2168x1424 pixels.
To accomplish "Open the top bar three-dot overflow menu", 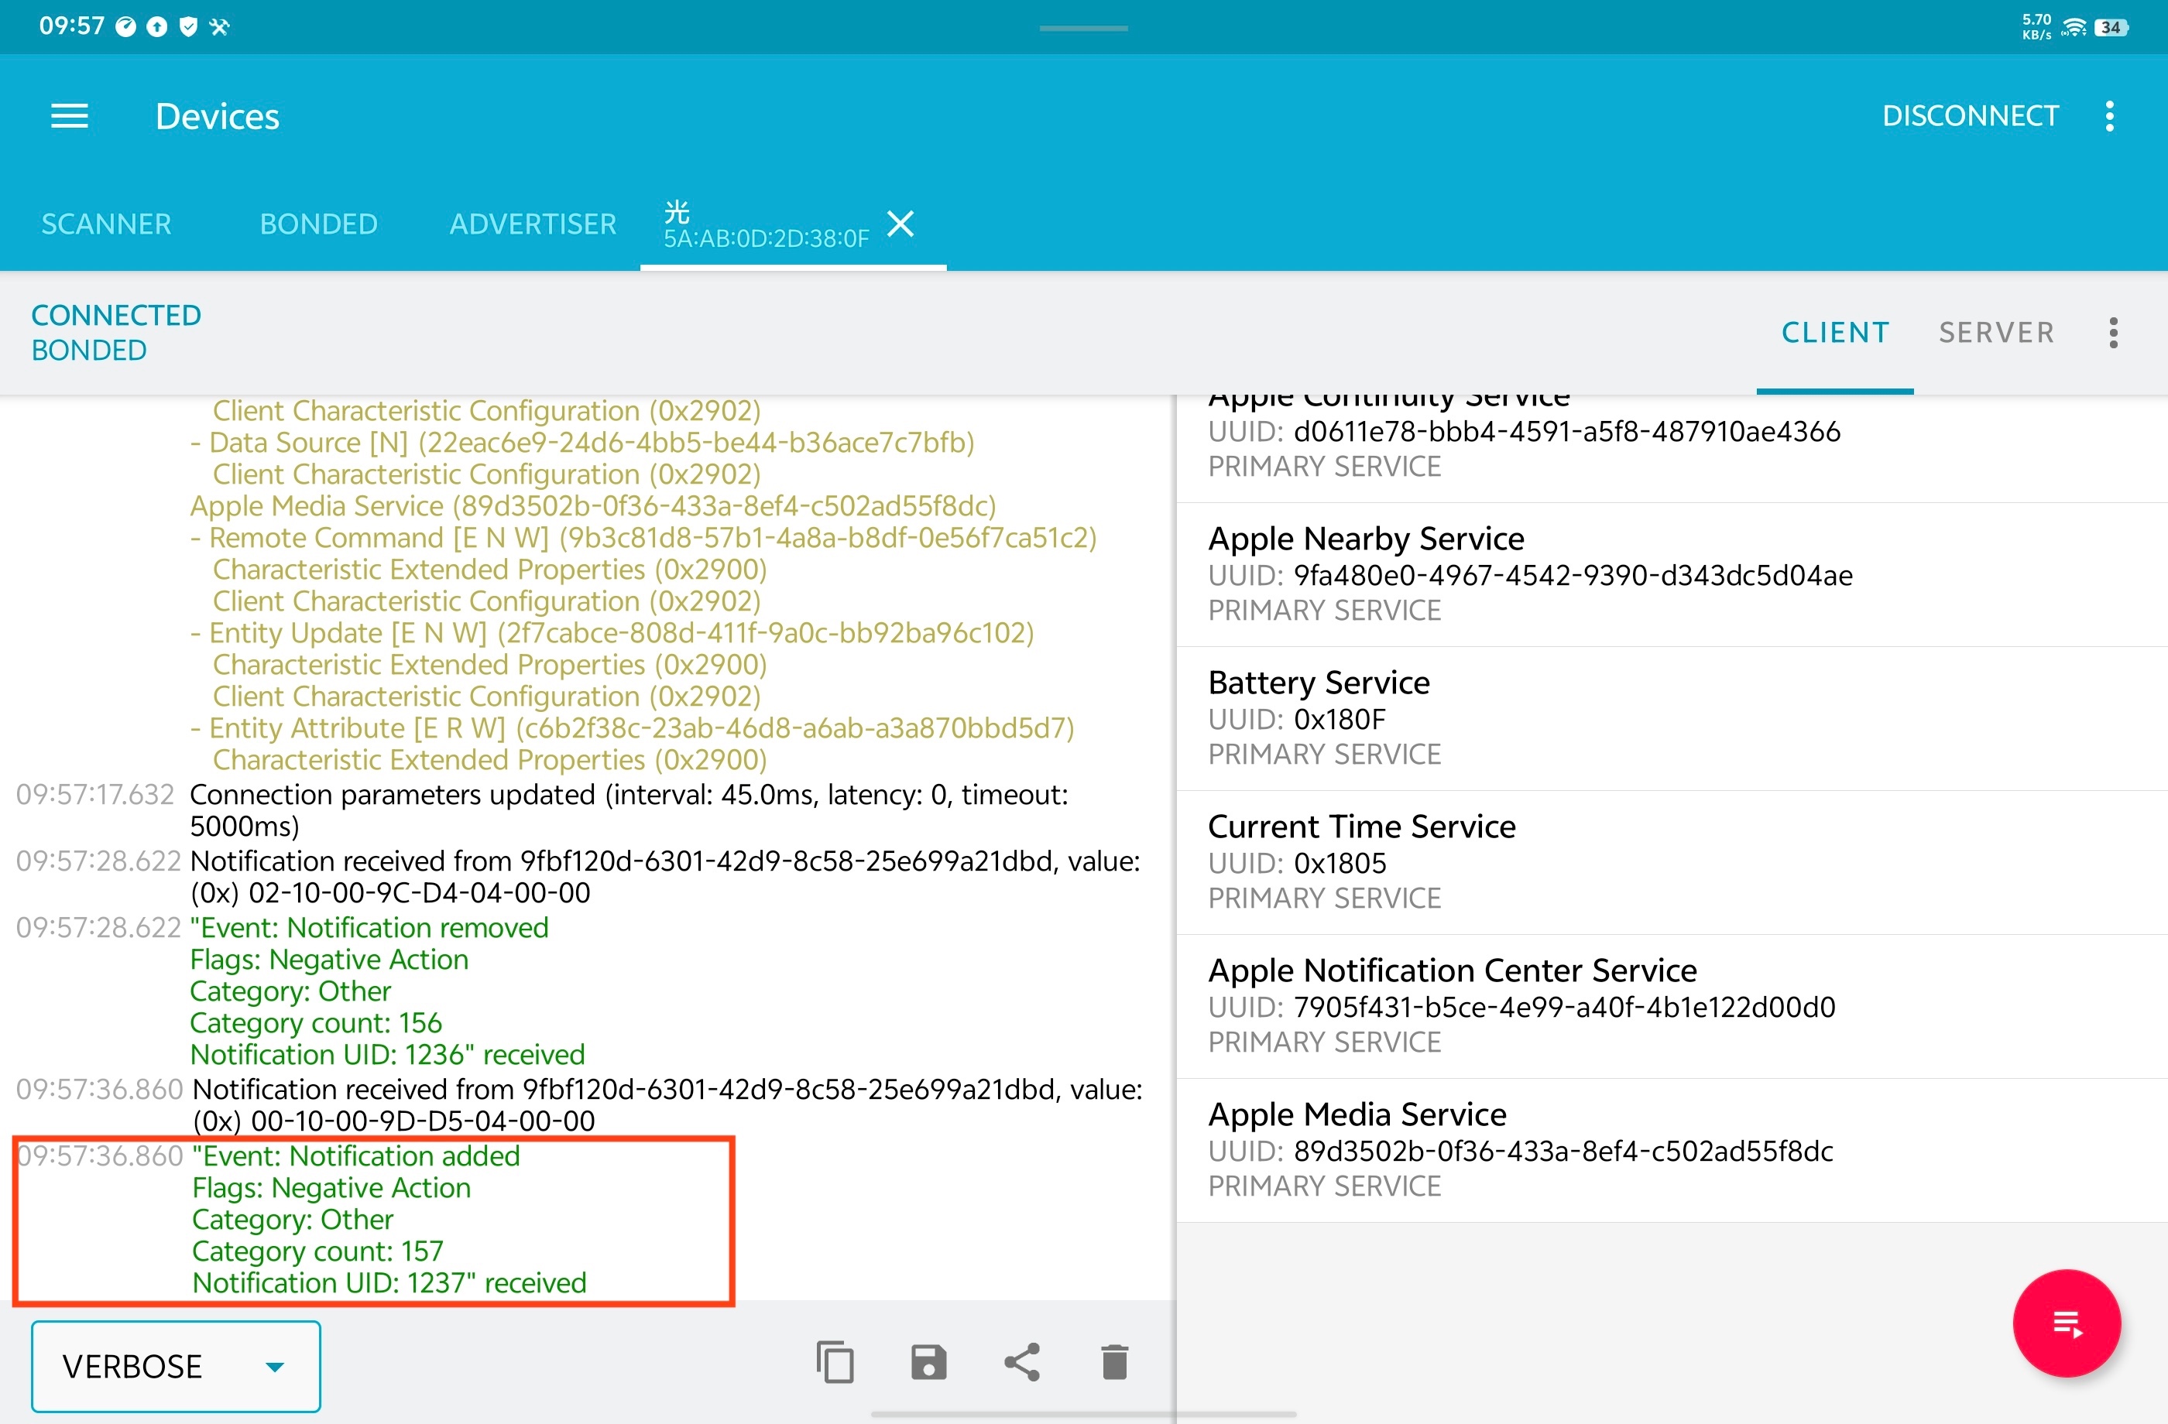I will tap(2110, 115).
